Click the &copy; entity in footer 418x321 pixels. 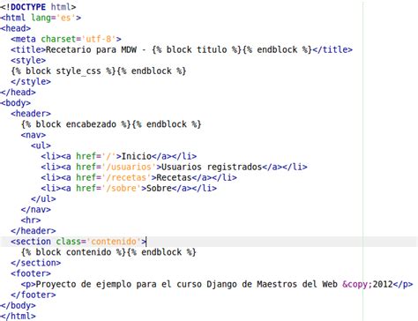(357, 284)
